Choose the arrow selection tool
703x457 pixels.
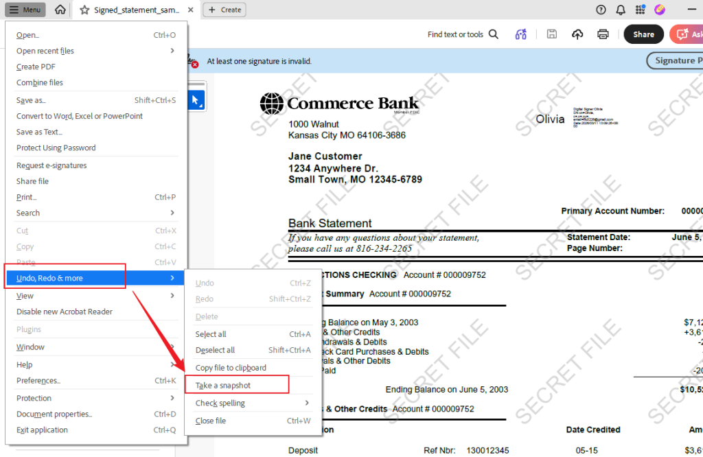pyautogui.click(x=196, y=100)
